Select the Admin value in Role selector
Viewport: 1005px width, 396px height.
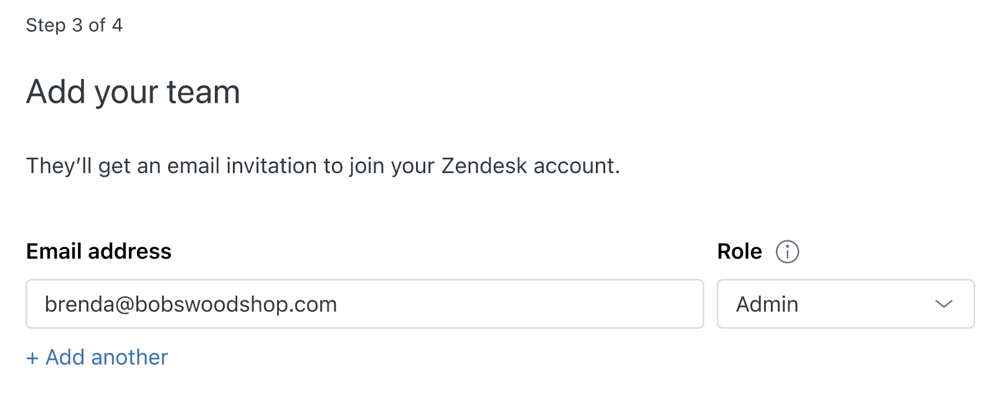767,304
